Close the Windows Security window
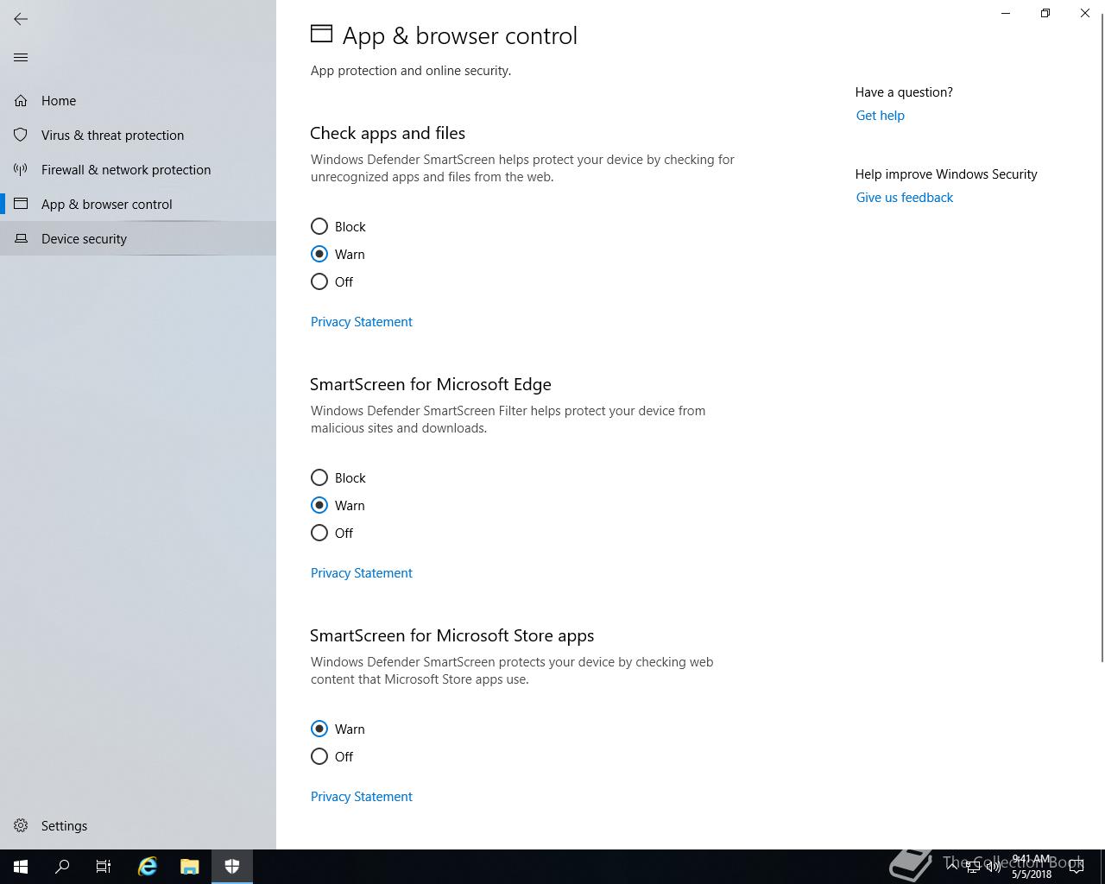Viewport: 1105px width, 884px height. tap(1085, 13)
